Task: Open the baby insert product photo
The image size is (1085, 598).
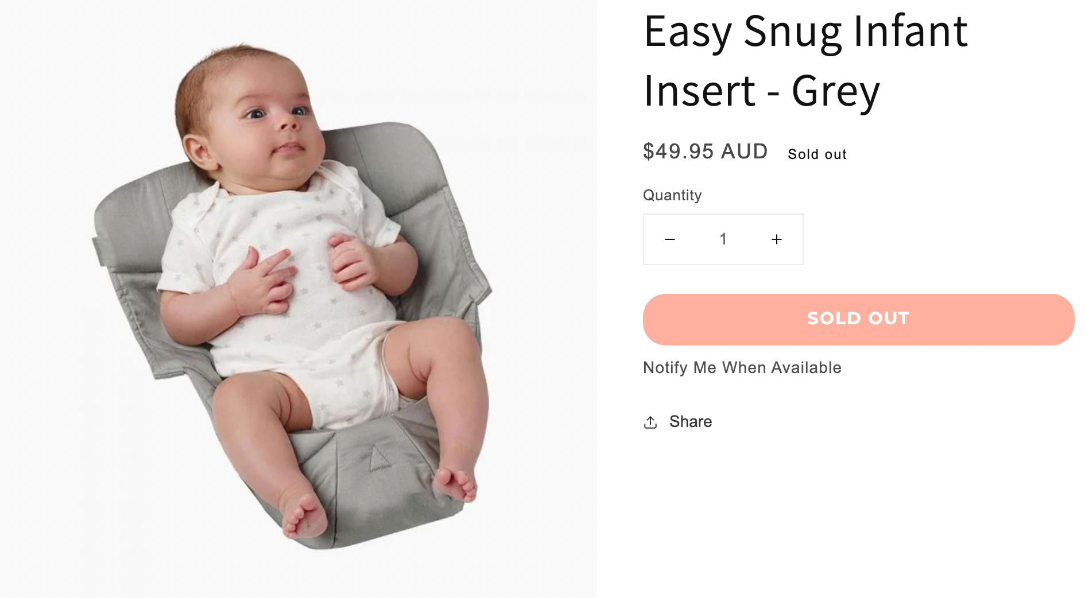Action: [x=298, y=298]
